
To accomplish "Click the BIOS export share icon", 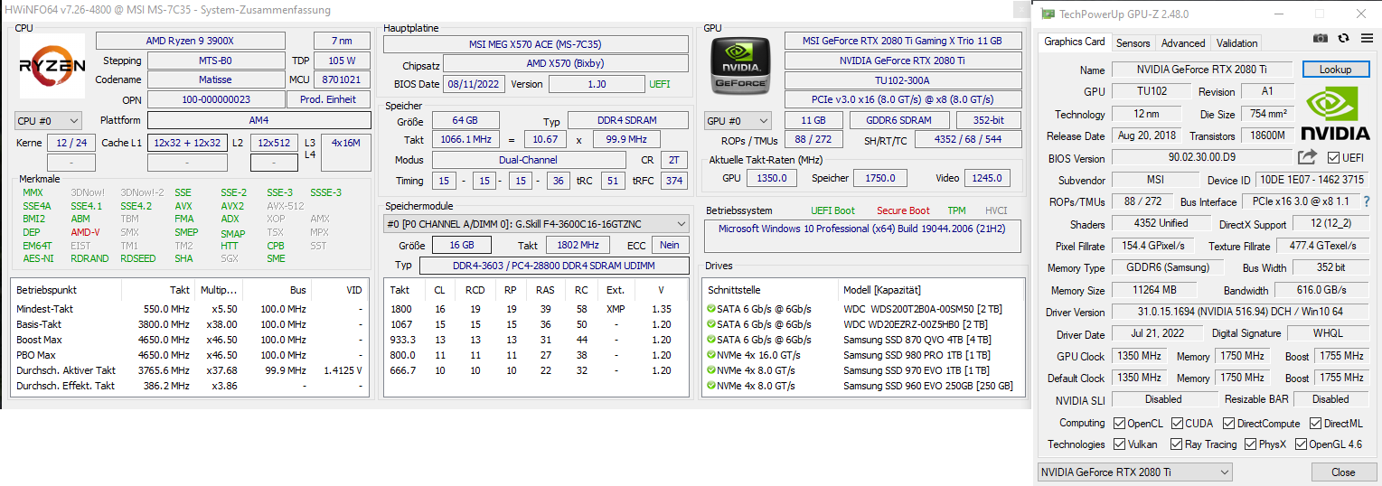I will [x=1307, y=158].
